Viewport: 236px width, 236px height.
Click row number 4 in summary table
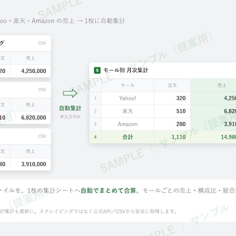[x=95, y=137]
